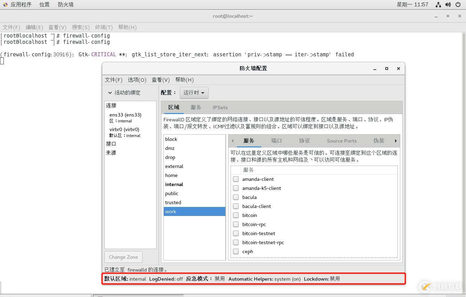Maximize the firewall configuration window

coord(387,69)
